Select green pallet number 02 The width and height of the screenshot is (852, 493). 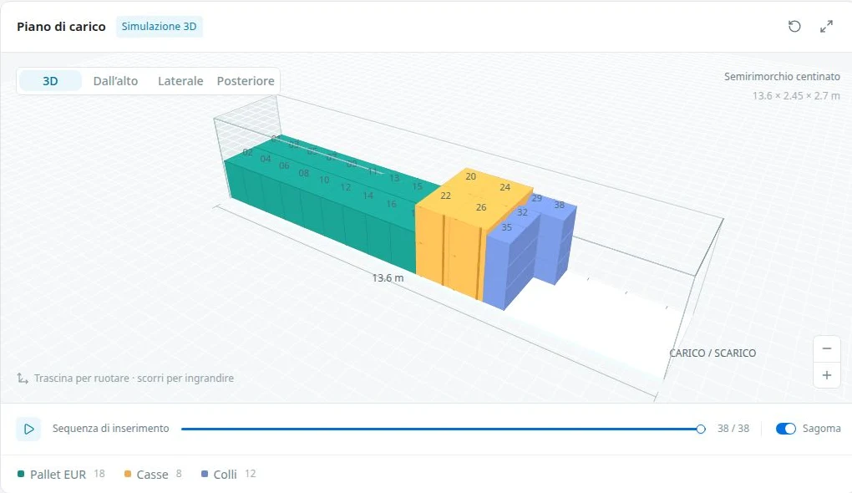[x=248, y=152]
